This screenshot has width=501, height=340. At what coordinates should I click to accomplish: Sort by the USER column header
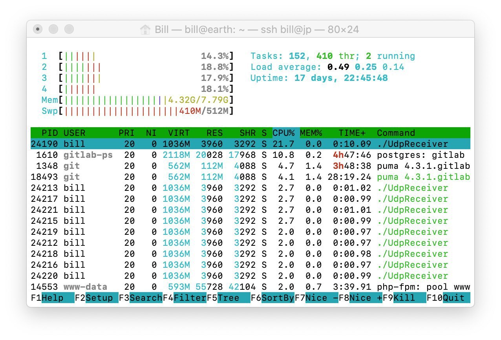(74, 133)
